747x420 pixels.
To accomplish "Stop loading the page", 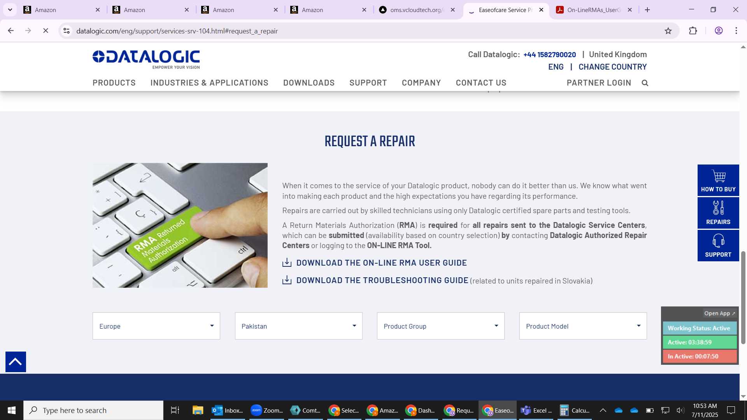I will 46,31.
